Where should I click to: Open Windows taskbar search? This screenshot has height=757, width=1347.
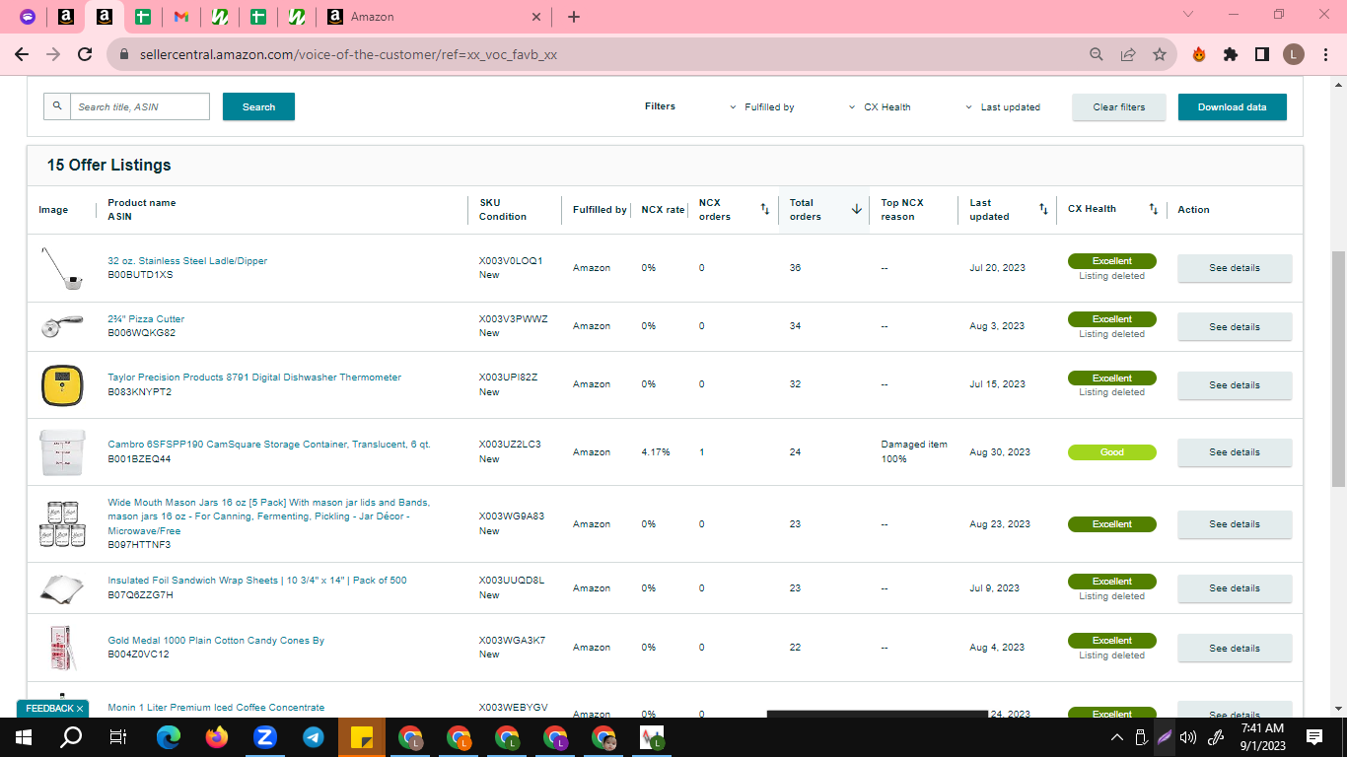click(x=71, y=736)
